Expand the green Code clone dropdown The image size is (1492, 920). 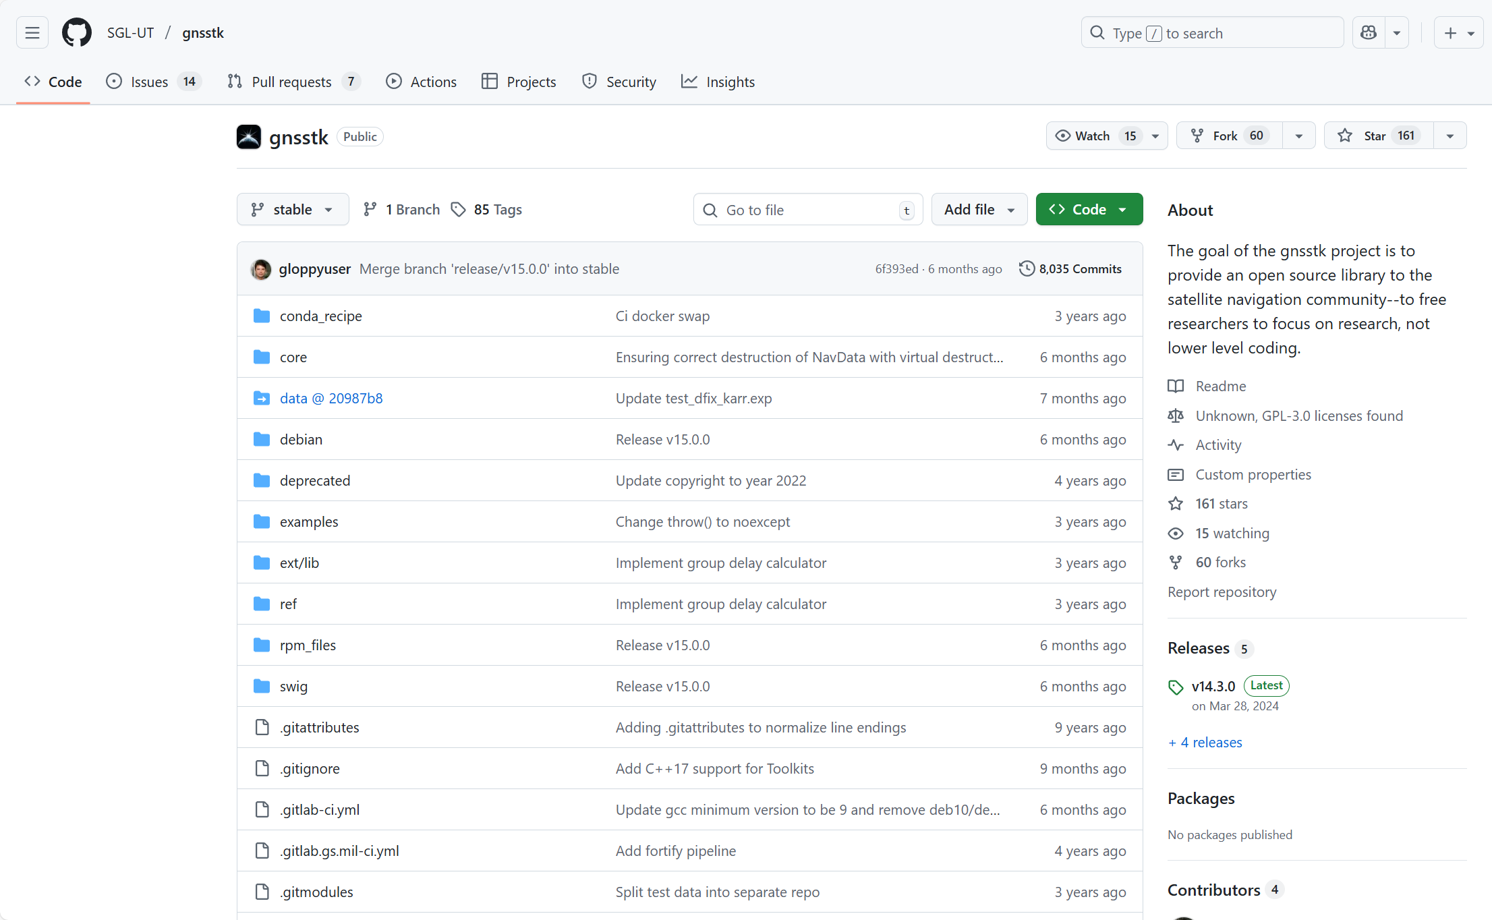[x=1089, y=210]
